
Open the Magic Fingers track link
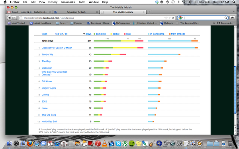pyautogui.click(x=49, y=88)
